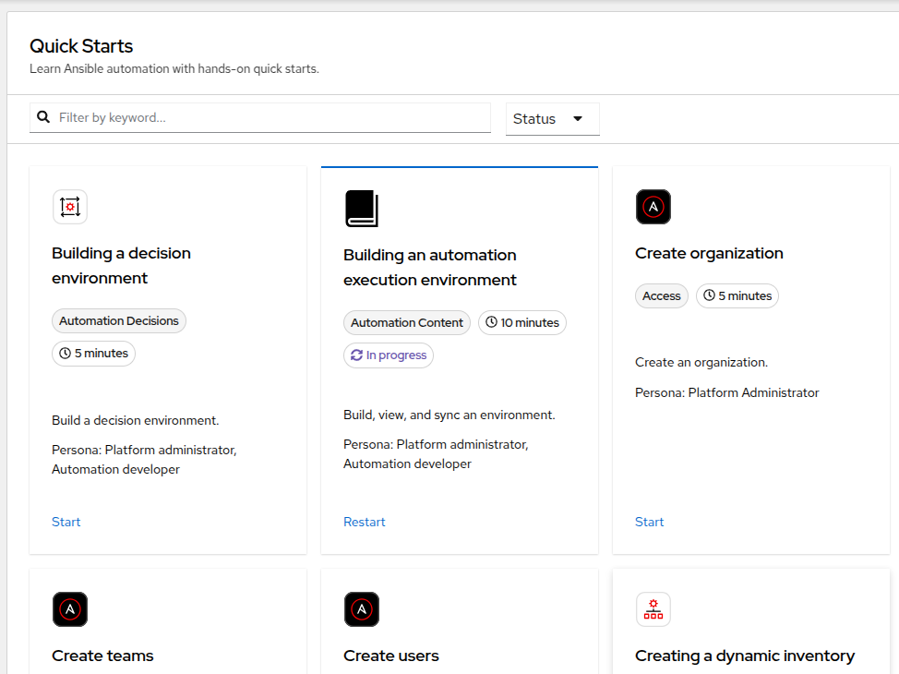Click the Ansible logo on Create teams card
The image size is (899, 674).
(x=70, y=609)
